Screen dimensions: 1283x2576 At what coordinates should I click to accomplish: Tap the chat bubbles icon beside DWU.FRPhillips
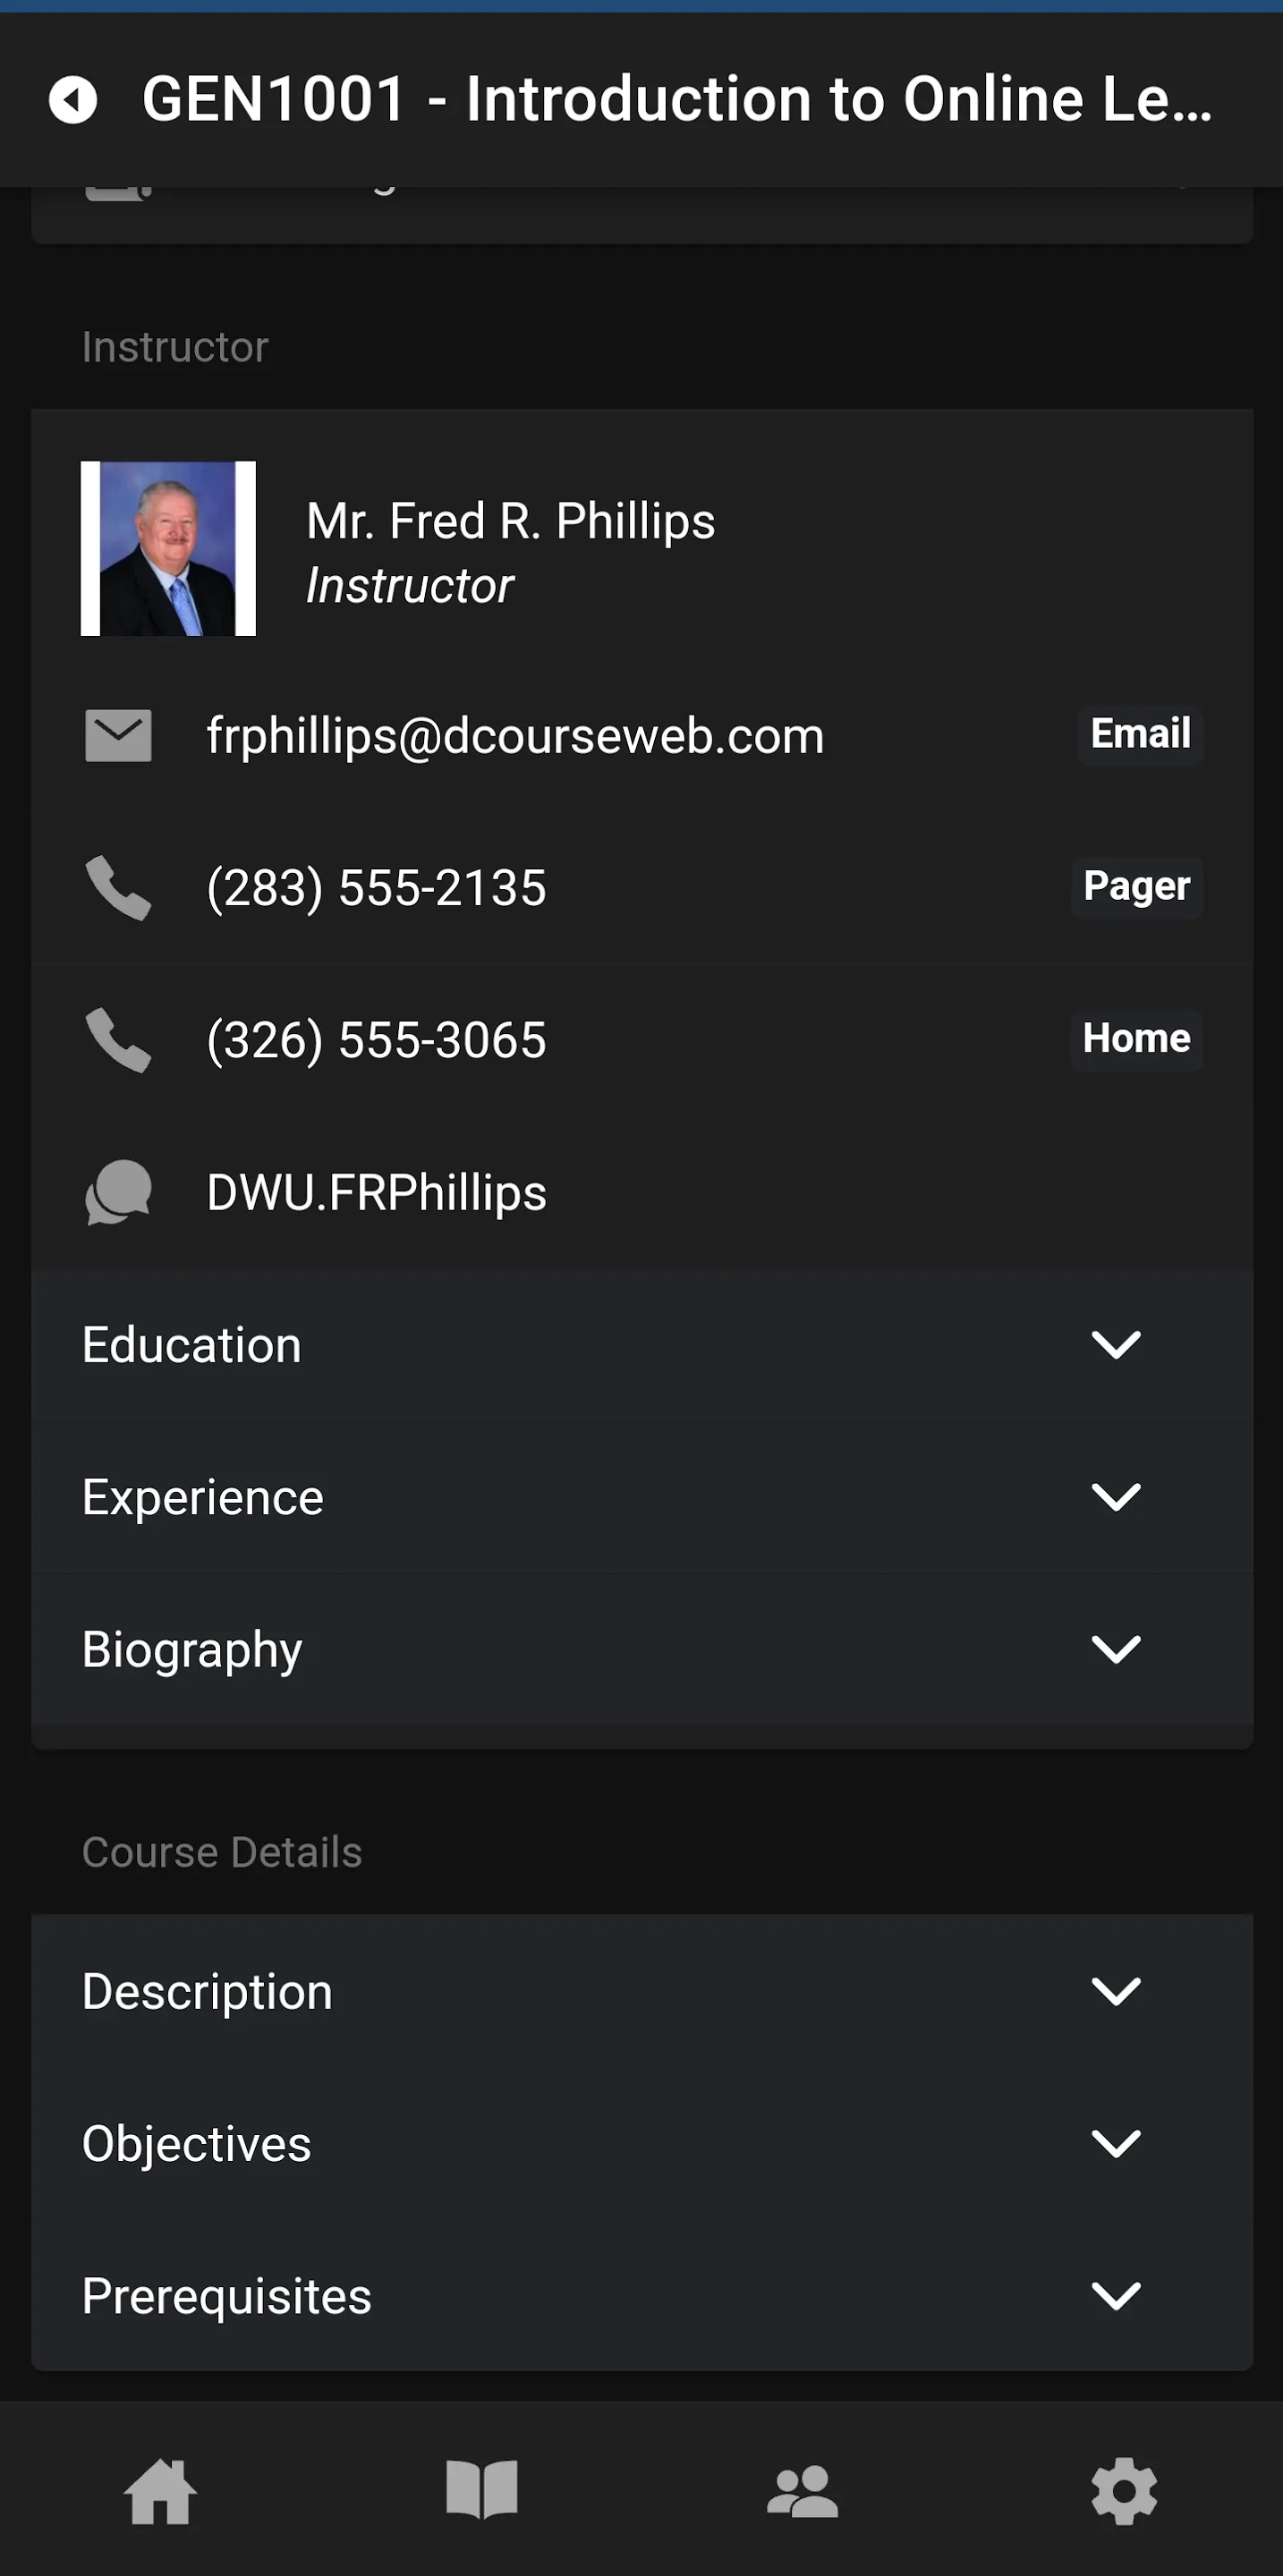(118, 1192)
